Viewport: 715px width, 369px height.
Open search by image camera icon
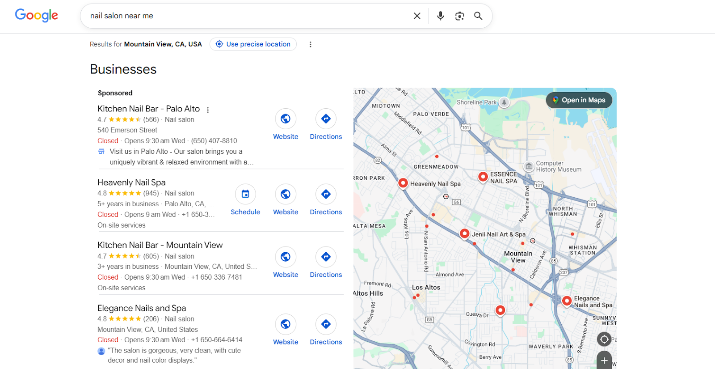[x=459, y=16]
